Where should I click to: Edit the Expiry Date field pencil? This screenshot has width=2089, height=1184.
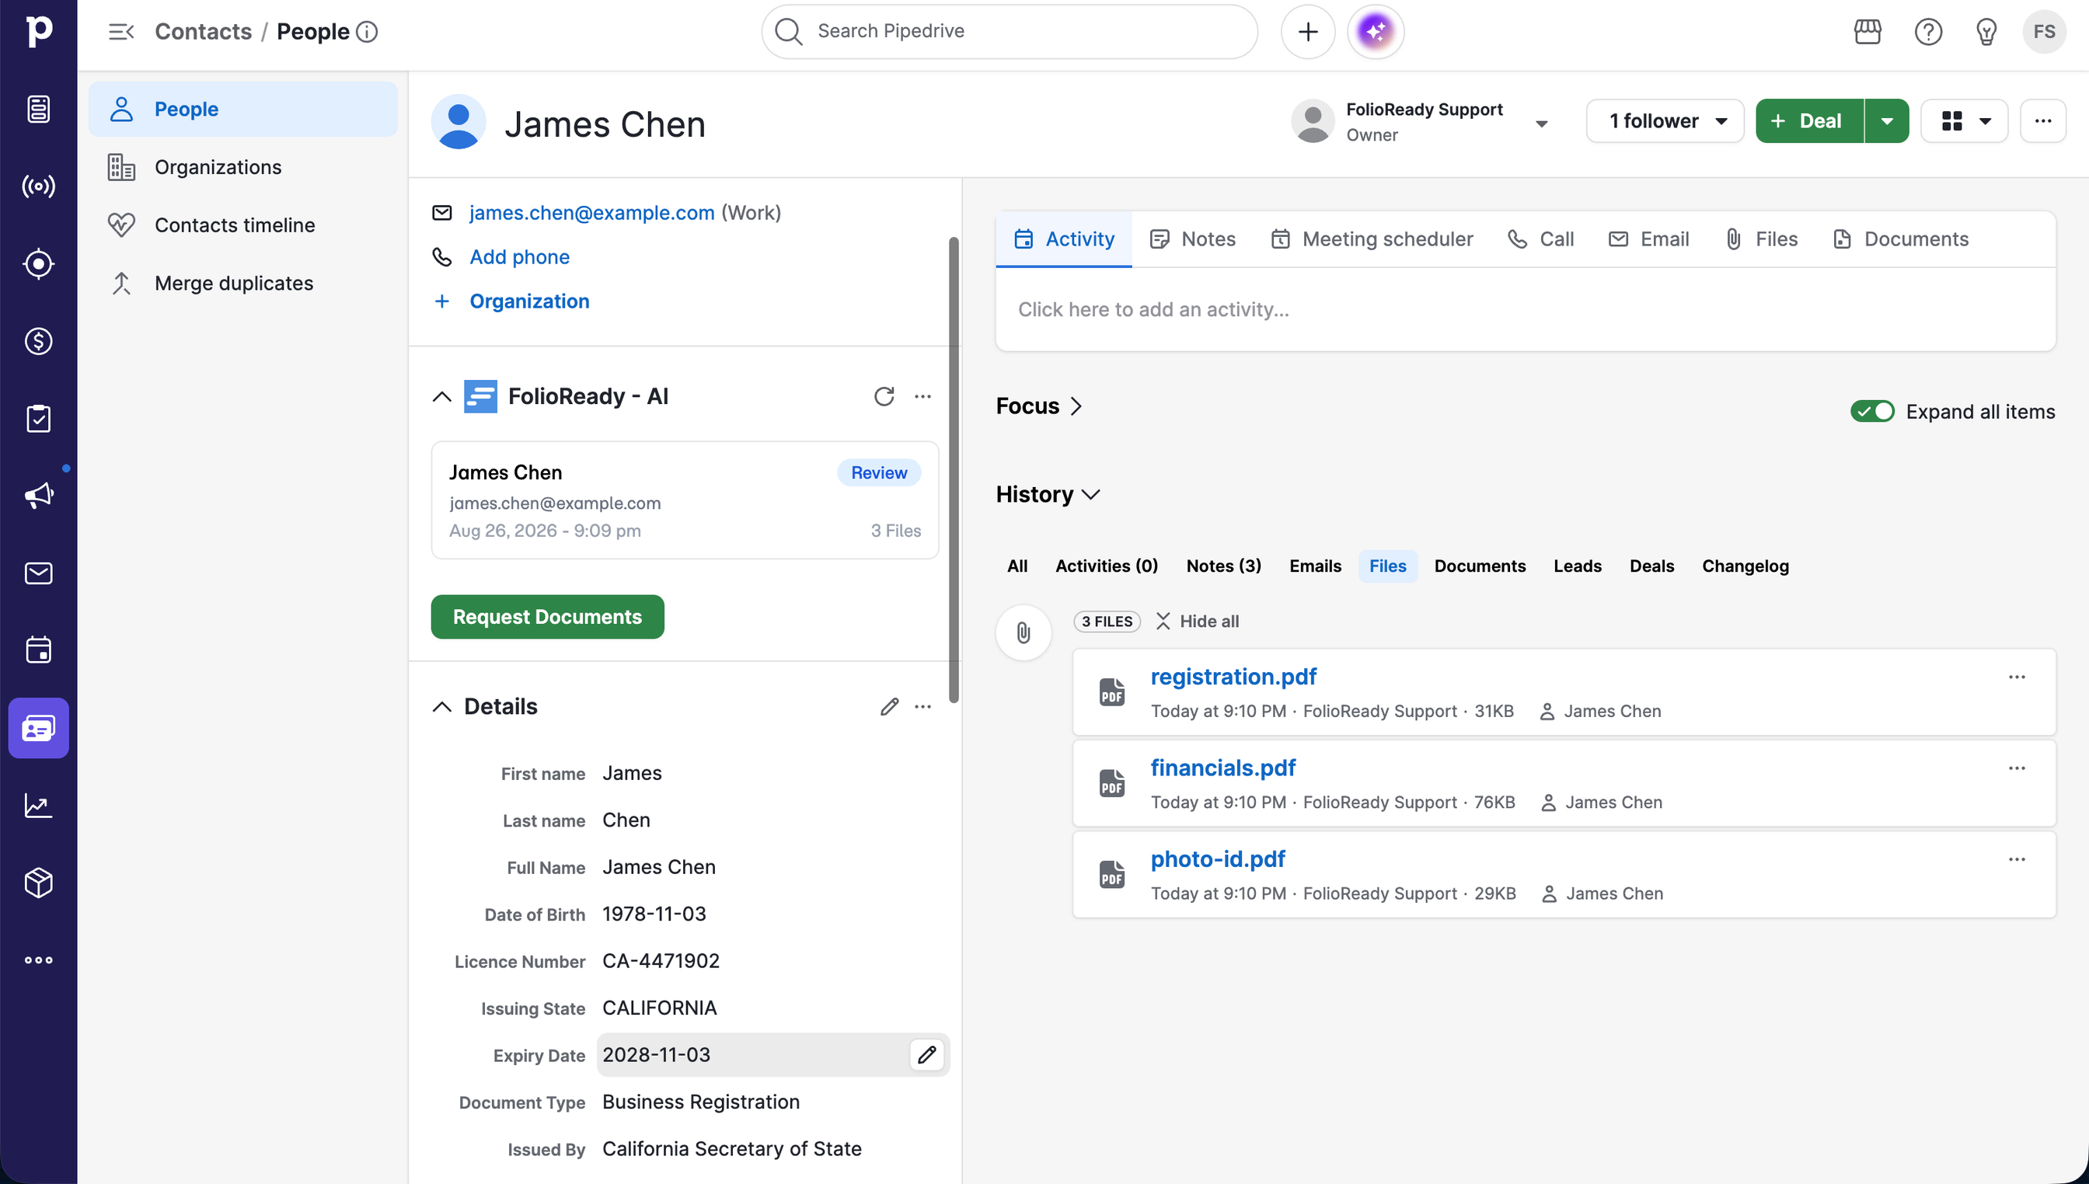tap(926, 1055)
